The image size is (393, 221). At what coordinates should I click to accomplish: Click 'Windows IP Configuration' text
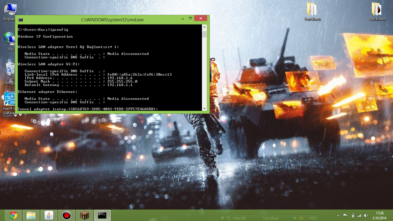click(x=45, y=37)
